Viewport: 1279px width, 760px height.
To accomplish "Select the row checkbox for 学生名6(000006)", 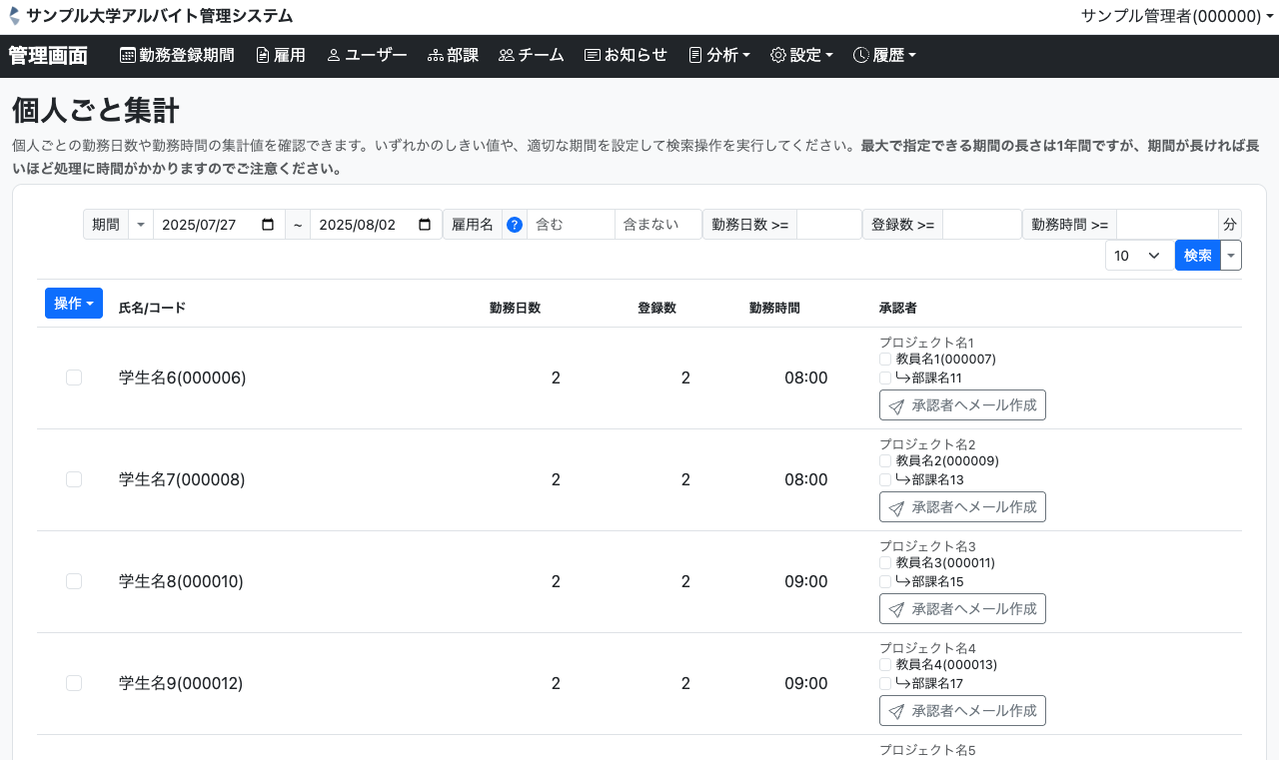I will click(x=74, y=378).
